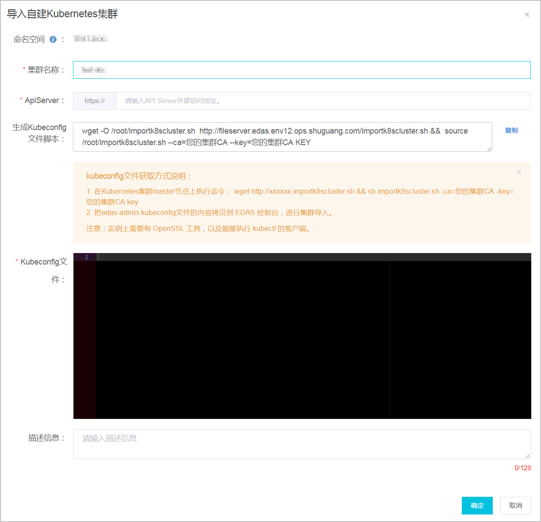Click the 描述信息 description text area

tap(301, 444)
